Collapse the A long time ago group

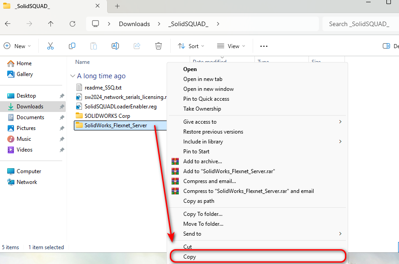(x=73, y=76)
